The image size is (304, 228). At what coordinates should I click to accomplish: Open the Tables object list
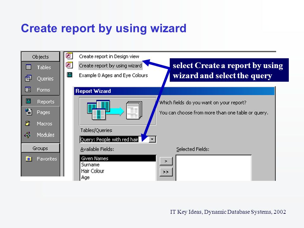[x=44, y=67]
